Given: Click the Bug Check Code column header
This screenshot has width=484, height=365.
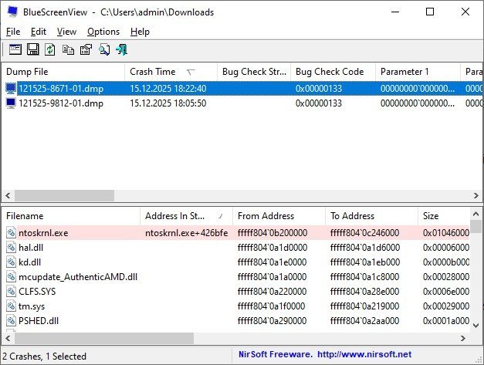Looking at the screenshot, I should 330,72.
